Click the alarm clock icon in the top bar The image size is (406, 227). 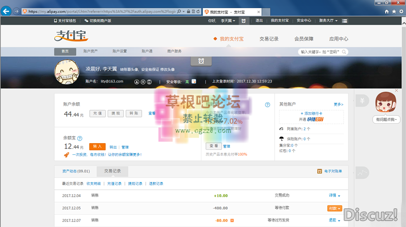click(x=244, y=21)
